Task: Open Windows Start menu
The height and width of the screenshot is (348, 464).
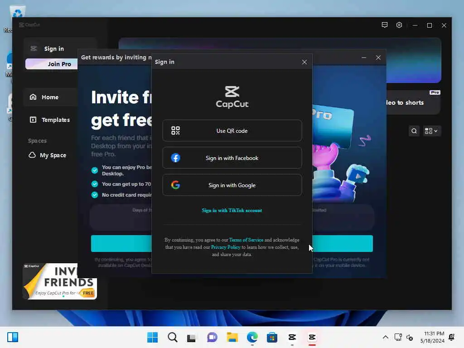Action: coord(152,337)
